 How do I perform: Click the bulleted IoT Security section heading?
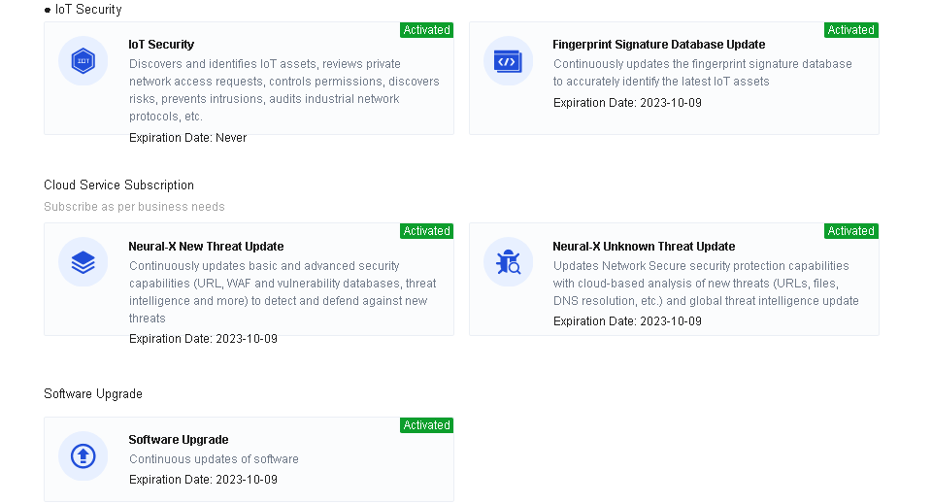(x=88, y=10)
